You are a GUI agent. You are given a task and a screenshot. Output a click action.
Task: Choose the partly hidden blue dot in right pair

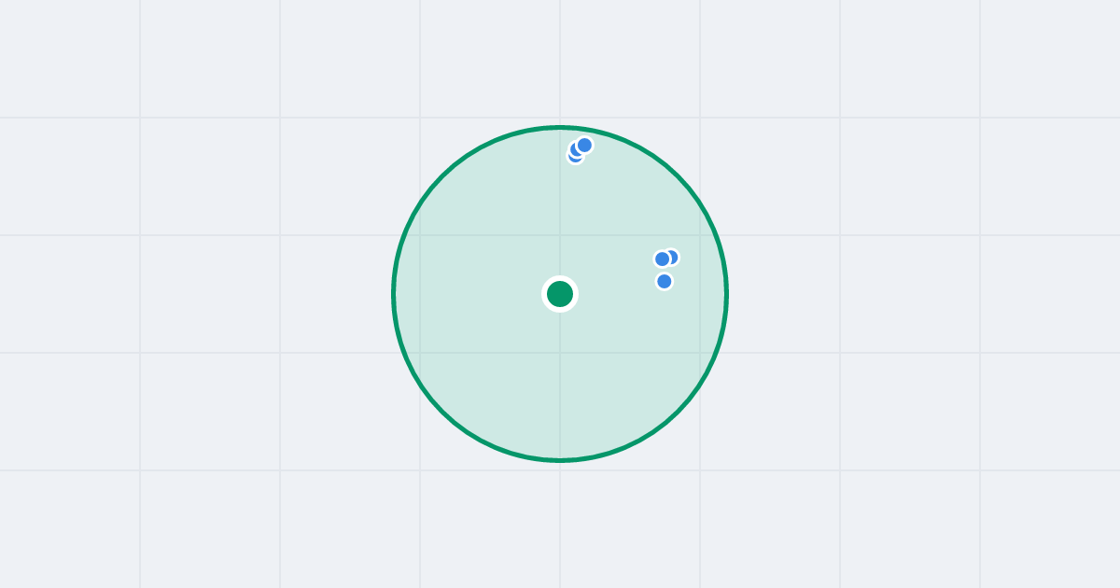tap(672, 257)
